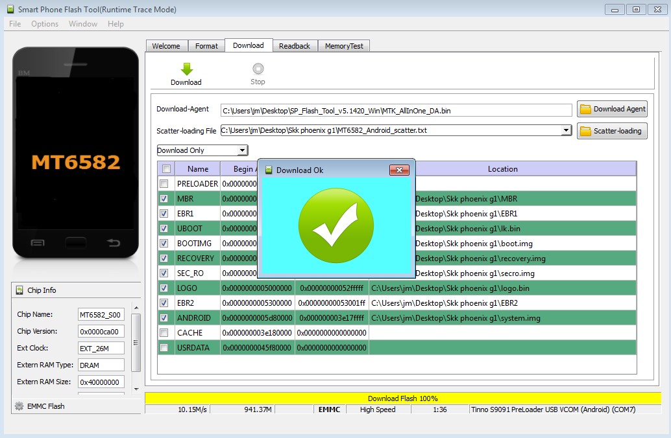Switch to the Format tab
This screenshot has width=671, height=438.
(206, 46)
